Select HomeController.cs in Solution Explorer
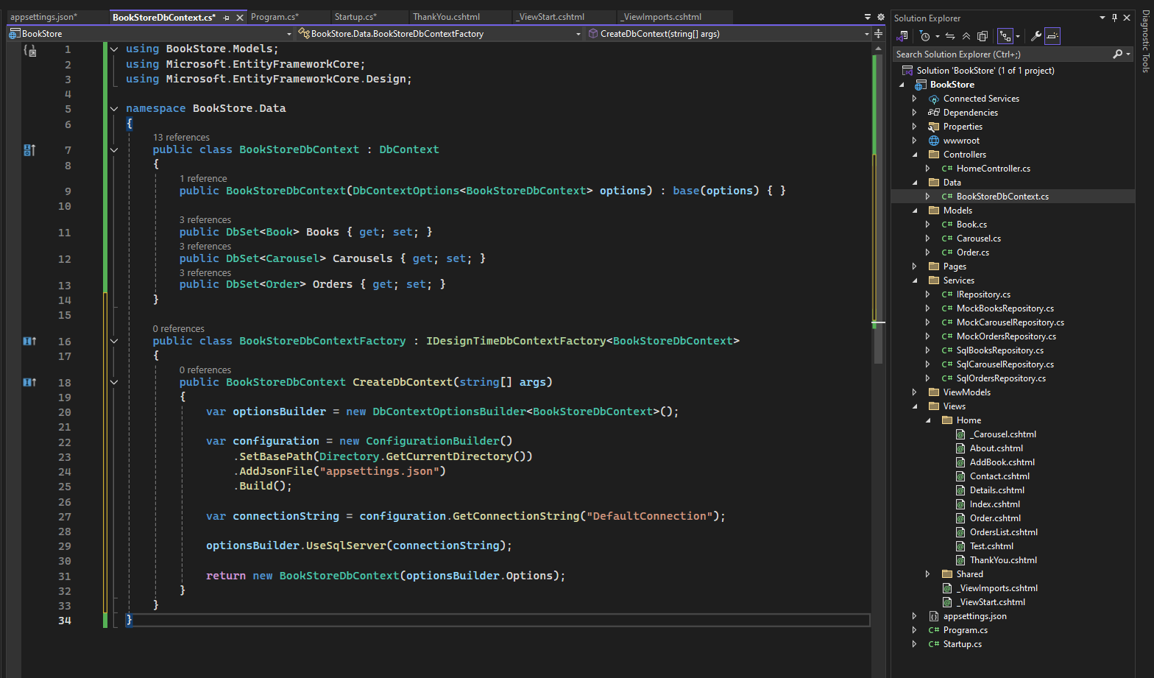Viewport: 1154px width, 678px height. click(x=993, y=169)
